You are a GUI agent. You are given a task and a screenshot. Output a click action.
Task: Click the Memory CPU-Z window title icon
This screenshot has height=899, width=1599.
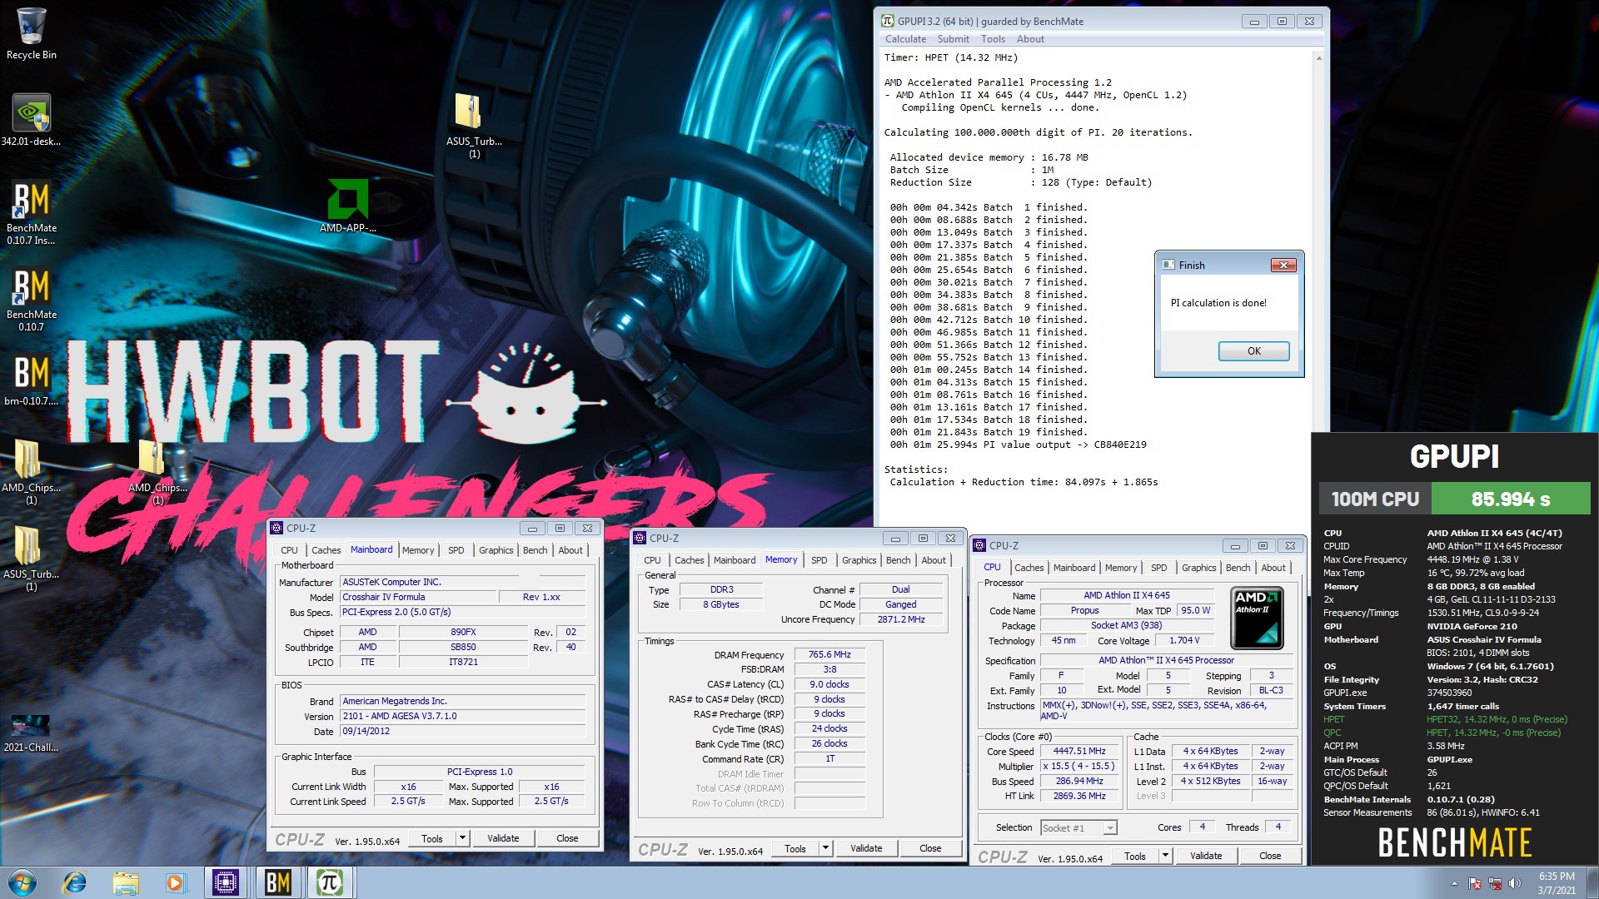tap(640, 538)
